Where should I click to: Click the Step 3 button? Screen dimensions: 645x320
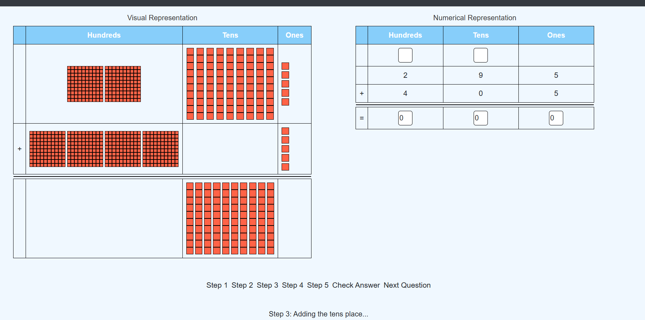(x=267, y=285)
